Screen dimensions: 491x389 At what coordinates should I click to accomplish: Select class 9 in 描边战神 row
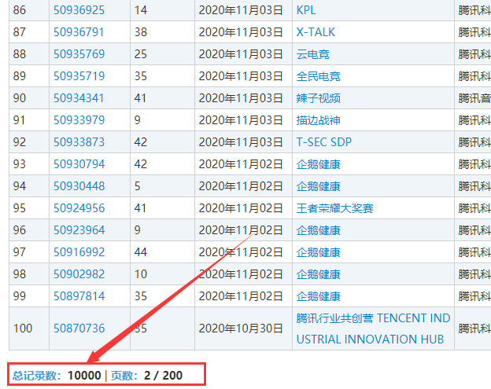point(138,120)
